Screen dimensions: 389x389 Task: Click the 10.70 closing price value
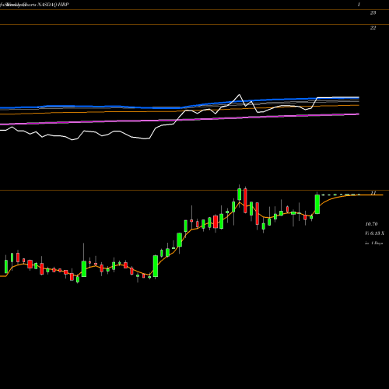point(371,224)
